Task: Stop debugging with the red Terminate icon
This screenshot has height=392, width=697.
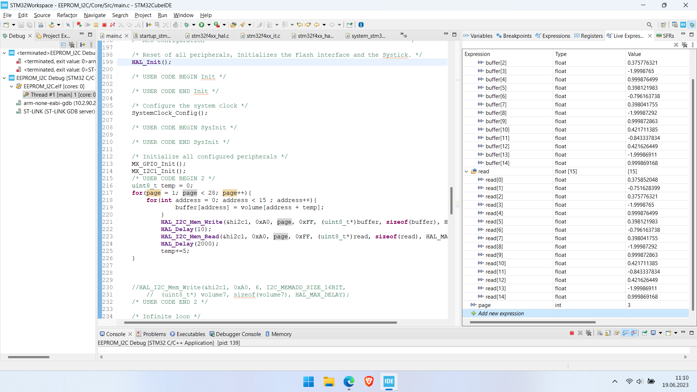Action: coord(104,25)
